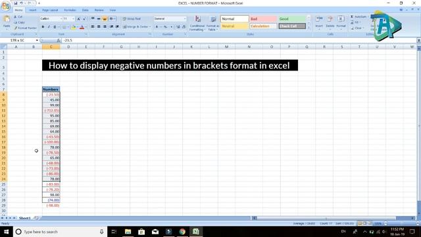
Task: Open the Font name dropdown (Calibri)
Action: [61, 19]
